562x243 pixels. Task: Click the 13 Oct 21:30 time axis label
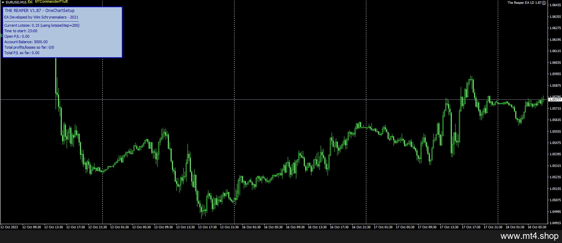click(x=230, y=227)
